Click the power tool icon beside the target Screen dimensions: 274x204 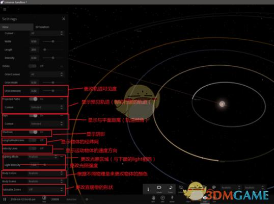point(172,198)
